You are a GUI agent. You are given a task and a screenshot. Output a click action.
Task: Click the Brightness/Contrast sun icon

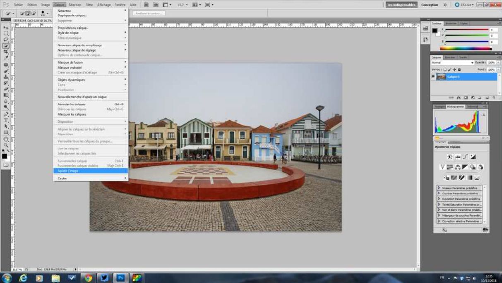450,157
